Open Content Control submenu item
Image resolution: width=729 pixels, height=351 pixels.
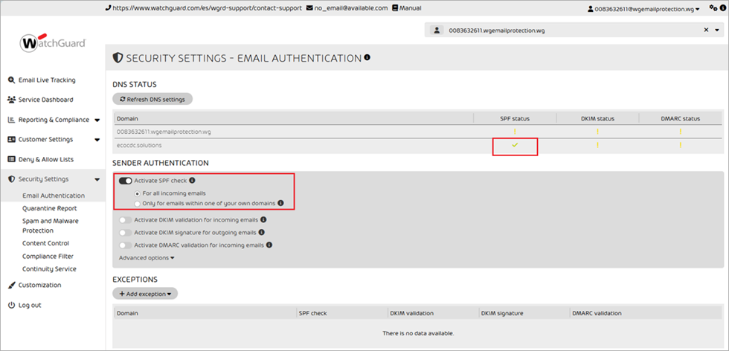click(x=45, y=243)
